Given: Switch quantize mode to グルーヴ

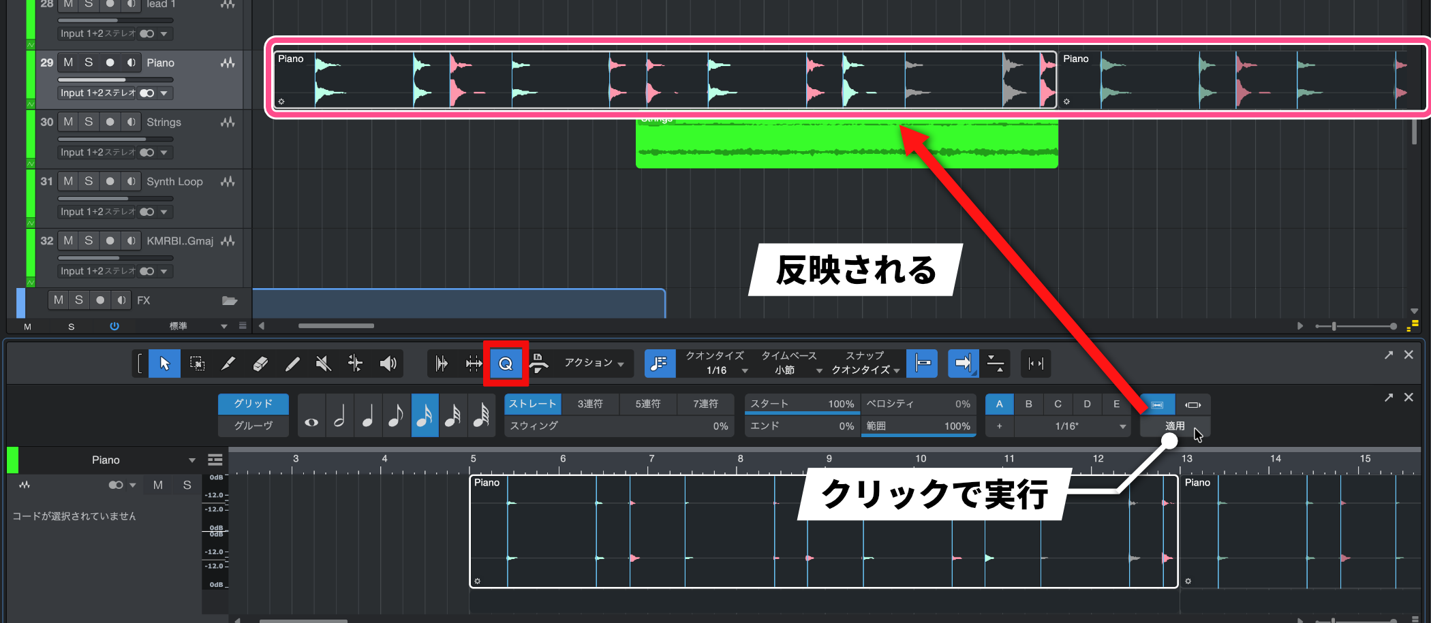Looking at the screenshot, I should [x=253, y=426].
